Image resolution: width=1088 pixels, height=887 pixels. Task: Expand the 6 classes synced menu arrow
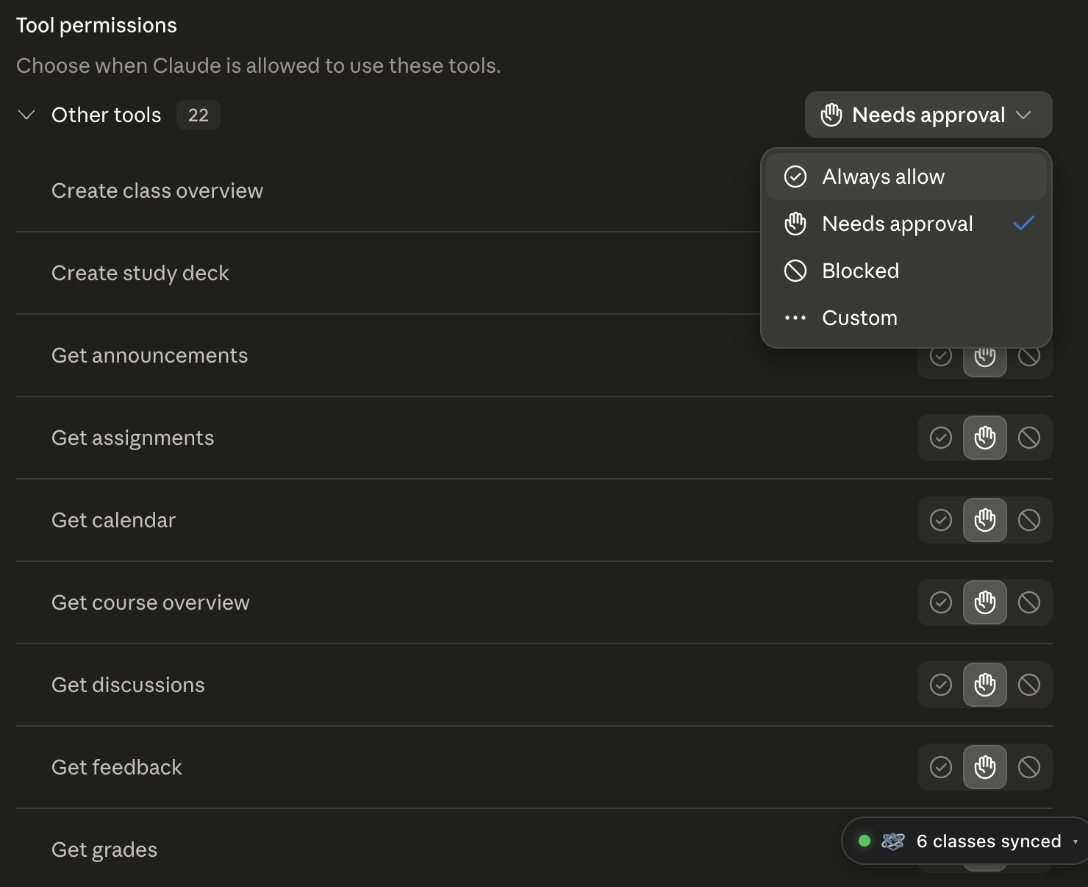(x=1076, y=841)
